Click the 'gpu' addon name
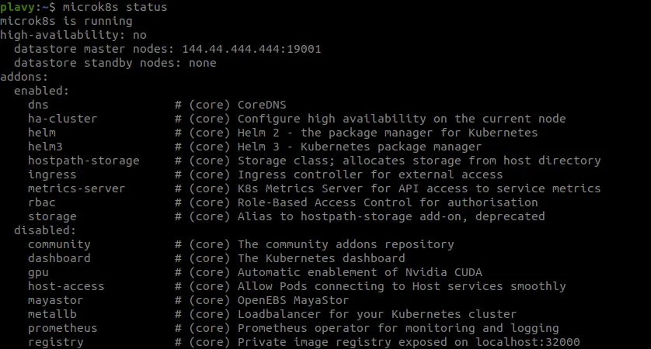The height and width of the screenshot is (349, 651). click(x=38, y=272)
